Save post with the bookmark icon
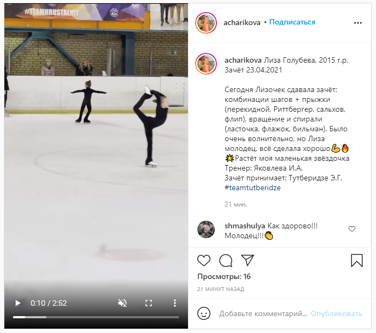 357,261
